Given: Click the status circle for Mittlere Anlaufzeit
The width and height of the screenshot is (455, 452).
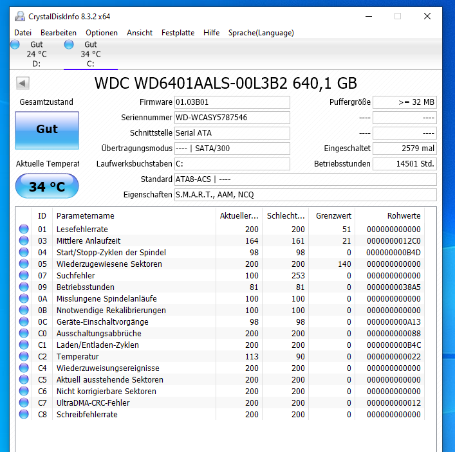Looking at the screenshot, I should click(x=24, y=240).
